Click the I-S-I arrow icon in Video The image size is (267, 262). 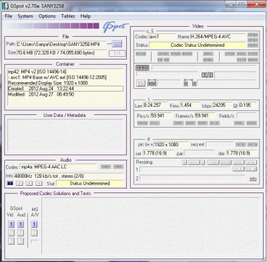[207, 75]
